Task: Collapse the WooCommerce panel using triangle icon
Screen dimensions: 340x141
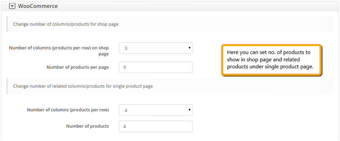Action: pos(13,6)
